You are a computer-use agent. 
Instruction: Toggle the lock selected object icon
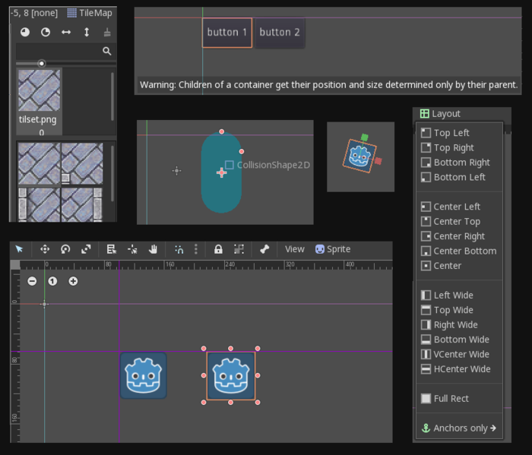[x=218, y=249]
